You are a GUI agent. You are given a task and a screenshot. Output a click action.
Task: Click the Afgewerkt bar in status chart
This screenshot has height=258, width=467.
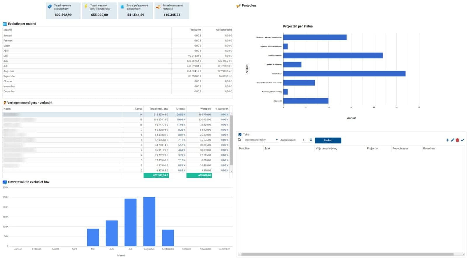point(306,101)
